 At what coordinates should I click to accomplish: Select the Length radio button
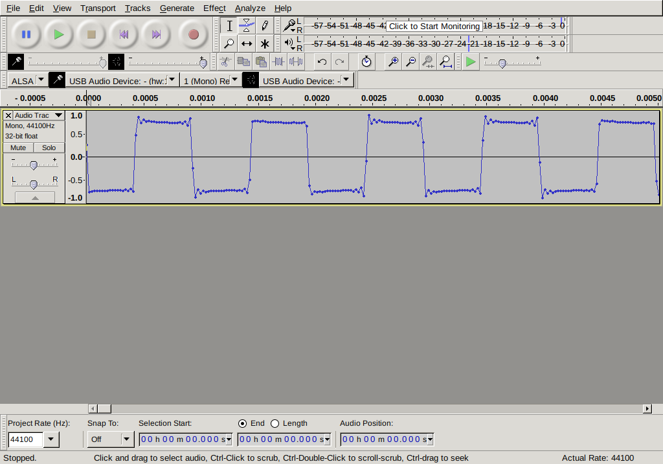(275, 423)
